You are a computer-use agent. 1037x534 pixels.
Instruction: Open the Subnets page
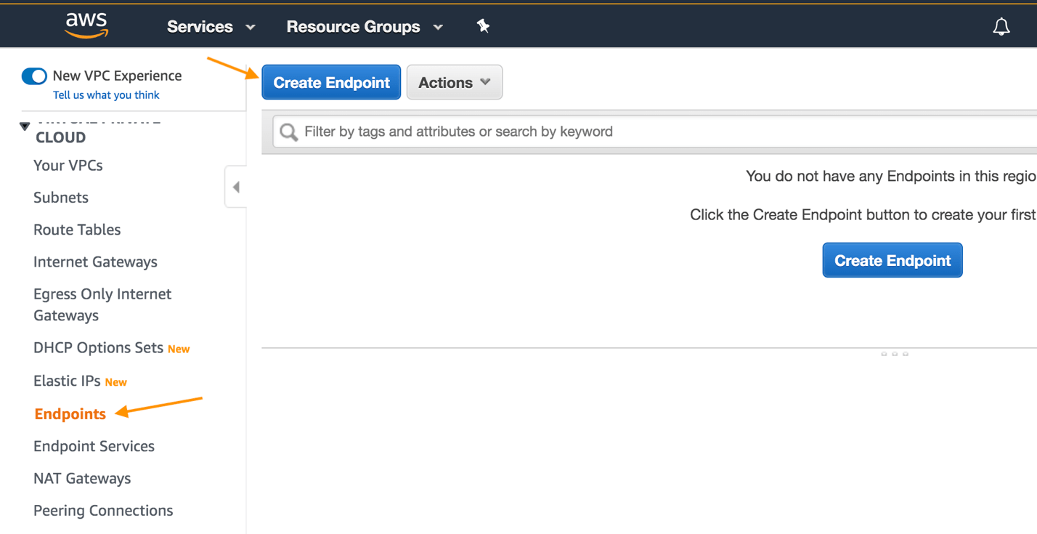60,197
